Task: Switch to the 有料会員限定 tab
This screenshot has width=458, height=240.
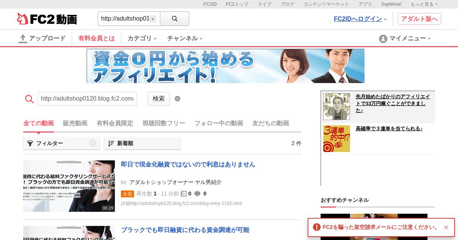Action: [x=115, y=123]
